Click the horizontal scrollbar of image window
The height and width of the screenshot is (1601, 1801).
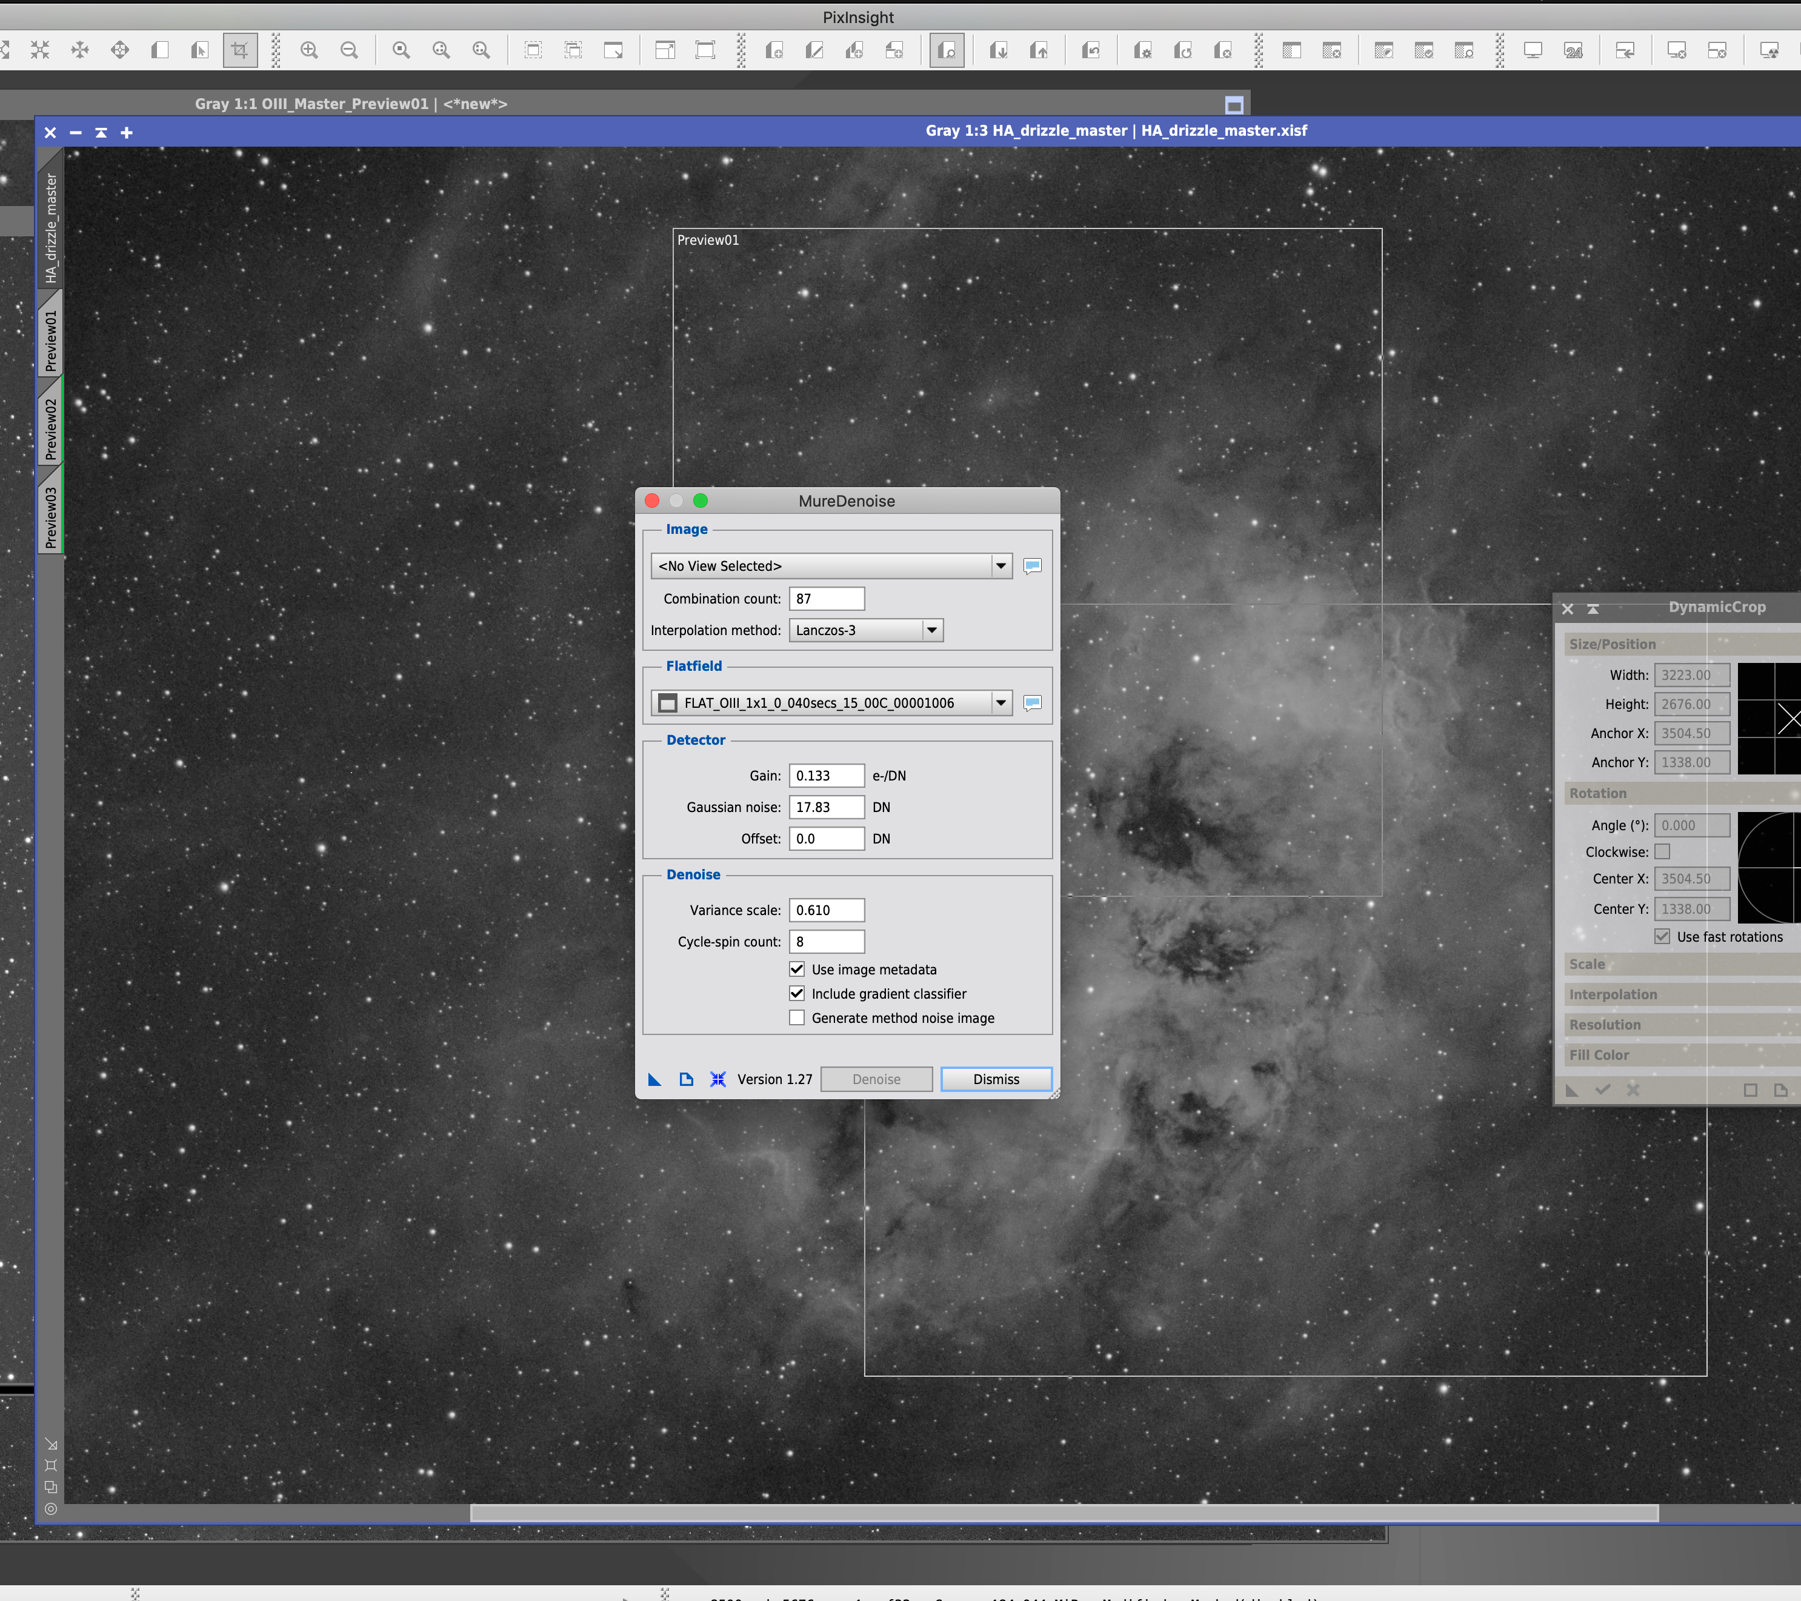coord(1064,1513)
